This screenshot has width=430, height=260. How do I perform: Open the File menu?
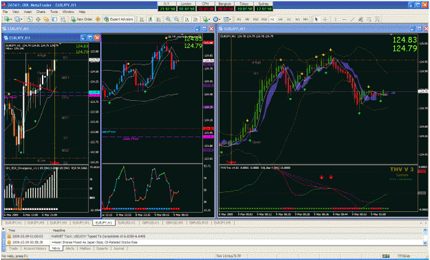(x=5, y=12)
